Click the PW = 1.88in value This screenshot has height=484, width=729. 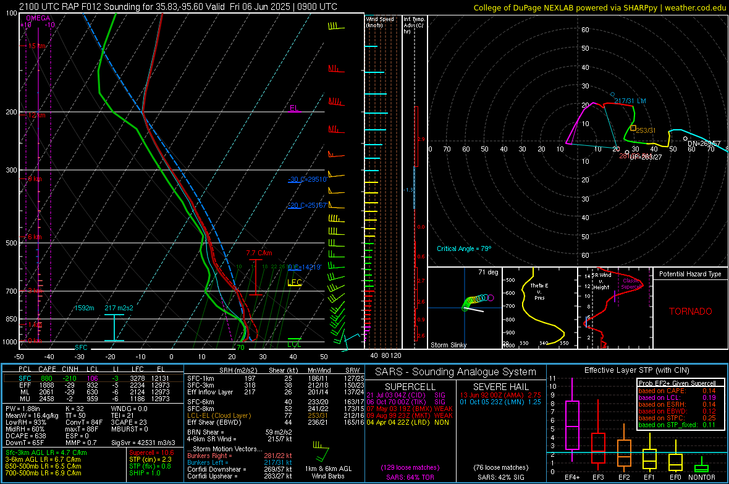point(23,409)
